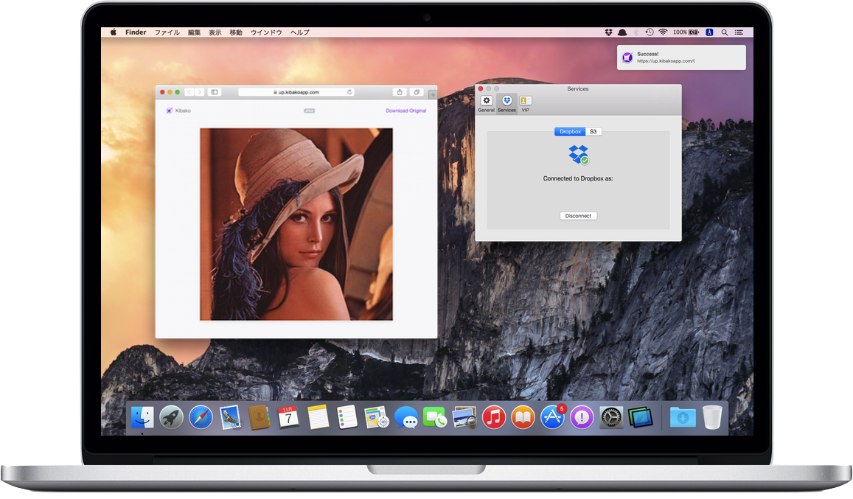Select the Dropbox service segment
The height and width of the screenshot is (499, 853).
tap(570, 132)
